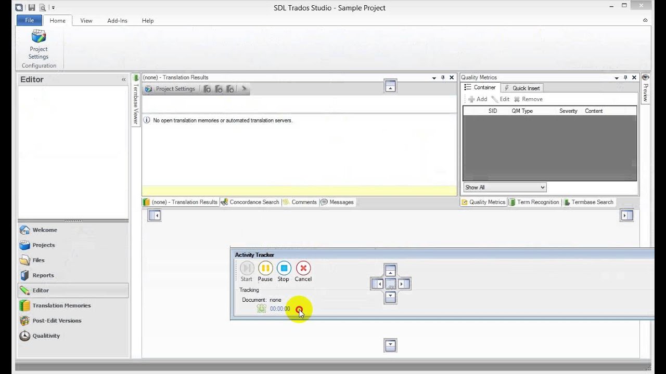Open the Editor view in navigation
This screenshot has height=374, width=666.
click(73, 290)
